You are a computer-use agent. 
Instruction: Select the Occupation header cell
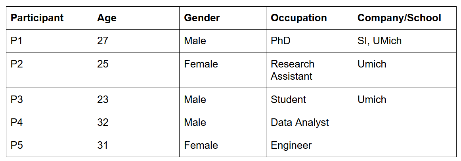tap(309, 18)
